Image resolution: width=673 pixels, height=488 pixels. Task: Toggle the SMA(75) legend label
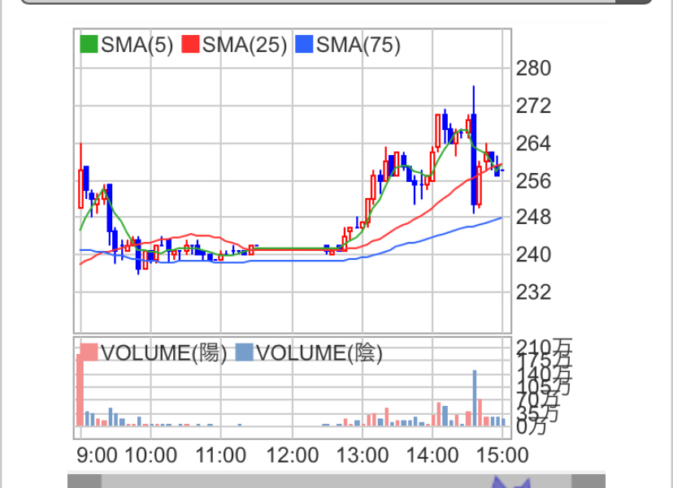(358, 45)
